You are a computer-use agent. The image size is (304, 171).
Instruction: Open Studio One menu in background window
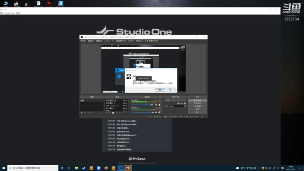coord(9,13)
